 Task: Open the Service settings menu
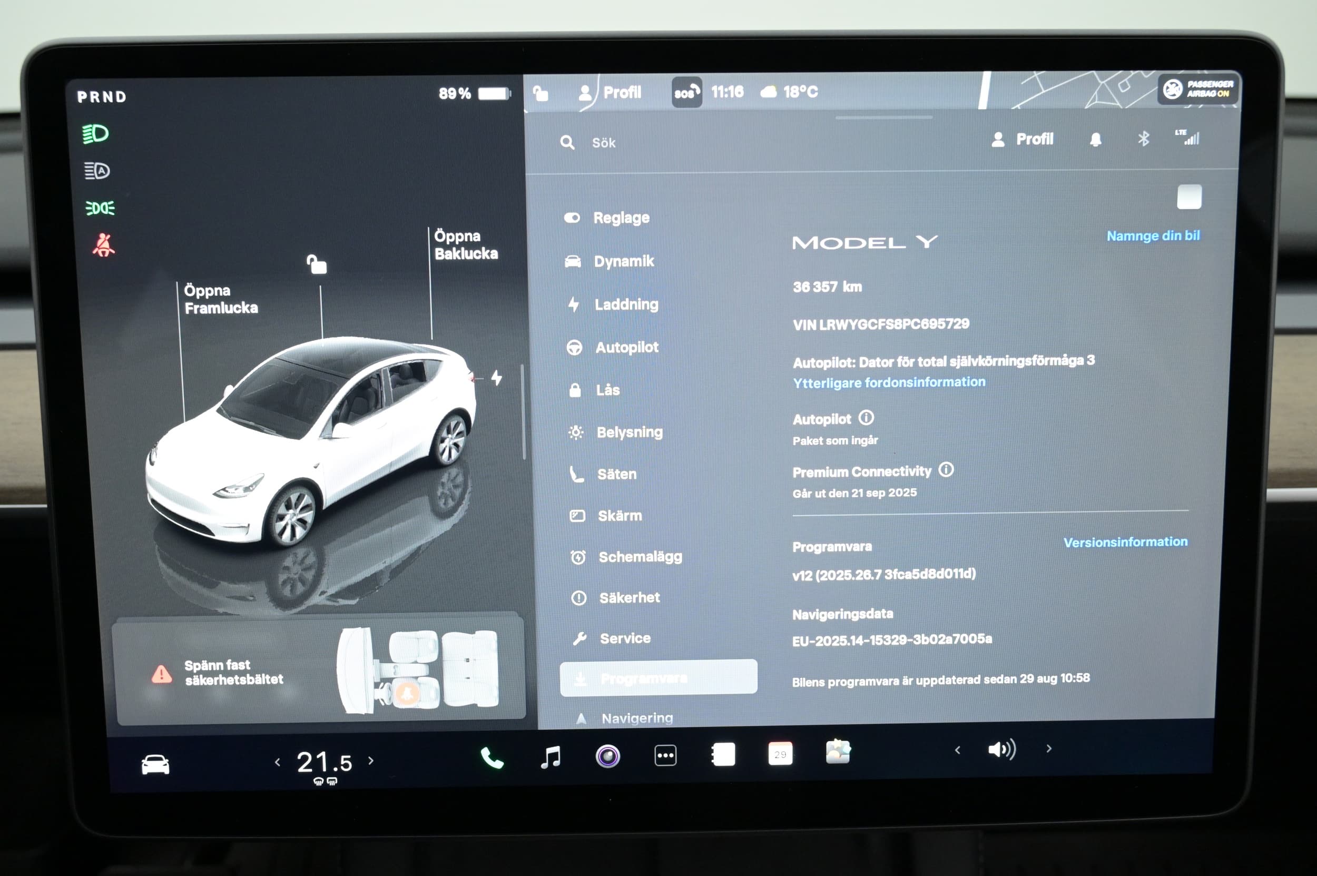tap(611, 638)
